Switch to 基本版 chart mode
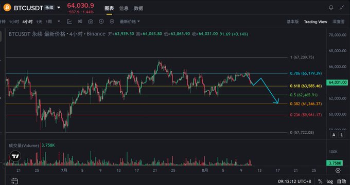350x185 pixels. (293, 22)
